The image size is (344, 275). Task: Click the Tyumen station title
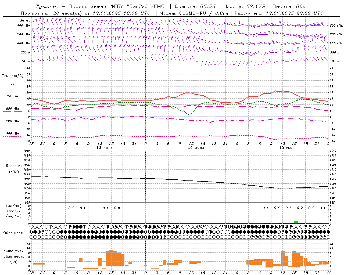coord(46,6)
